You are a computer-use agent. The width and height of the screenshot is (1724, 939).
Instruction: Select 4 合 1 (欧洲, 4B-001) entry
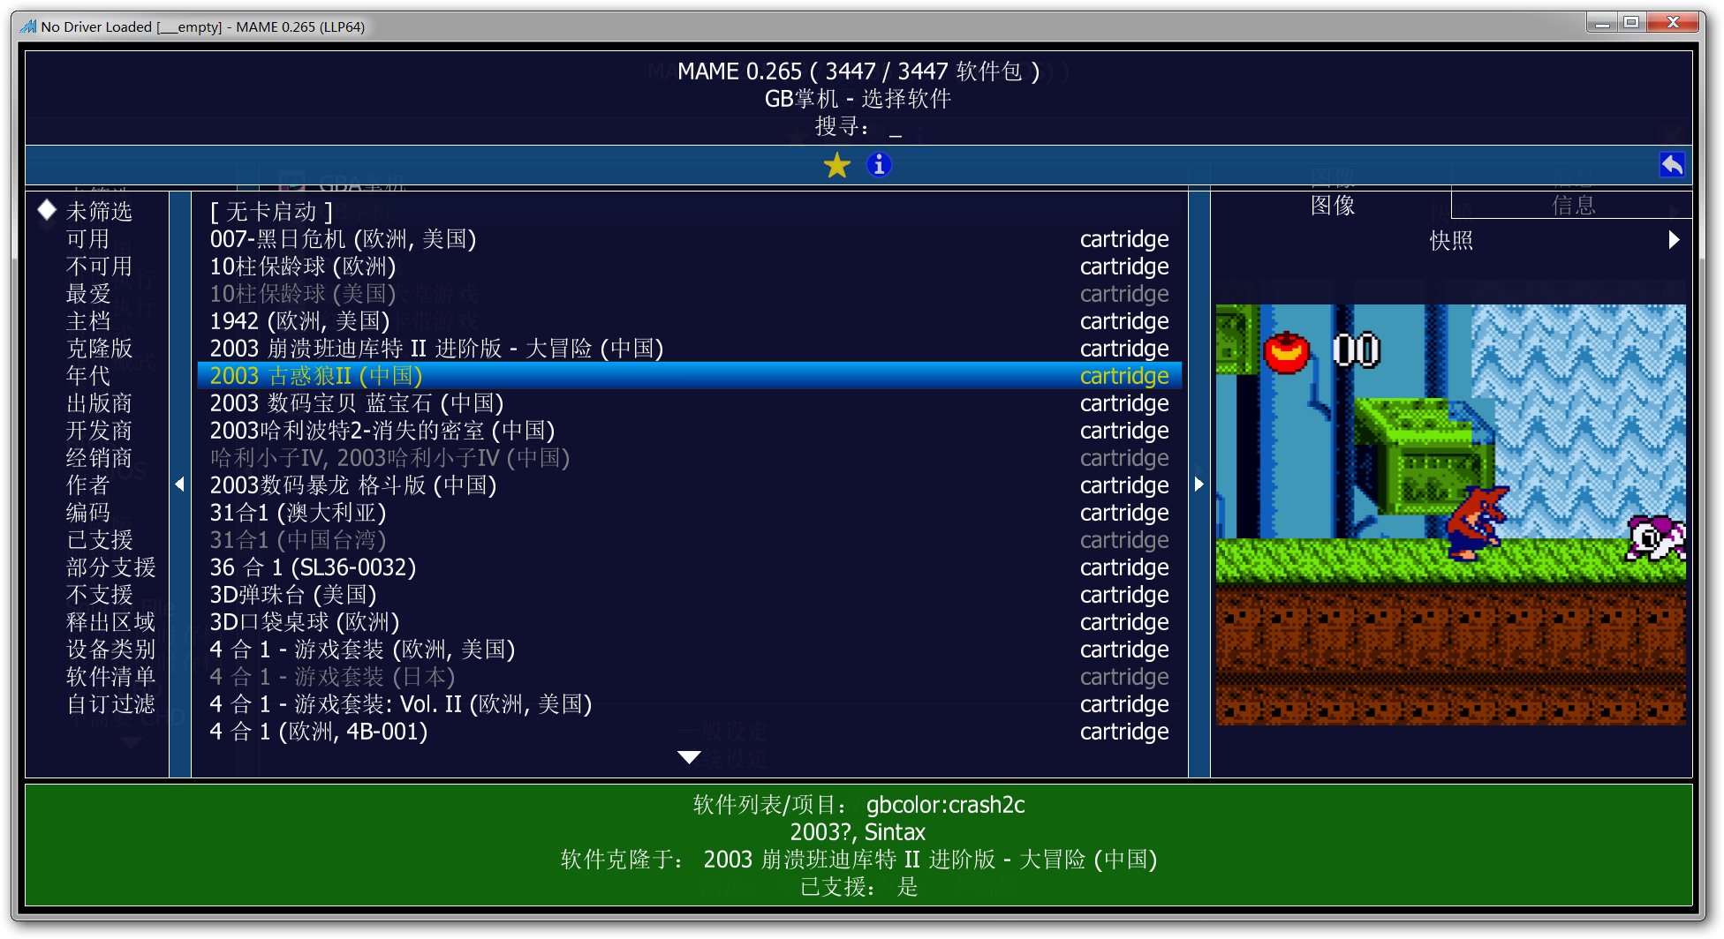pos(689,732)
